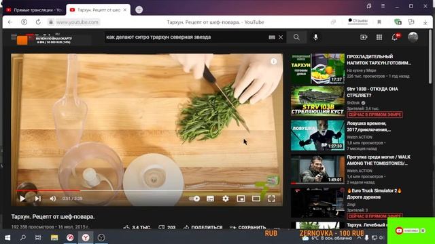The width and height of the screenshot is (435, 244).
Task: Toggle the autoplay switch
Action: (x=194, y=199)
